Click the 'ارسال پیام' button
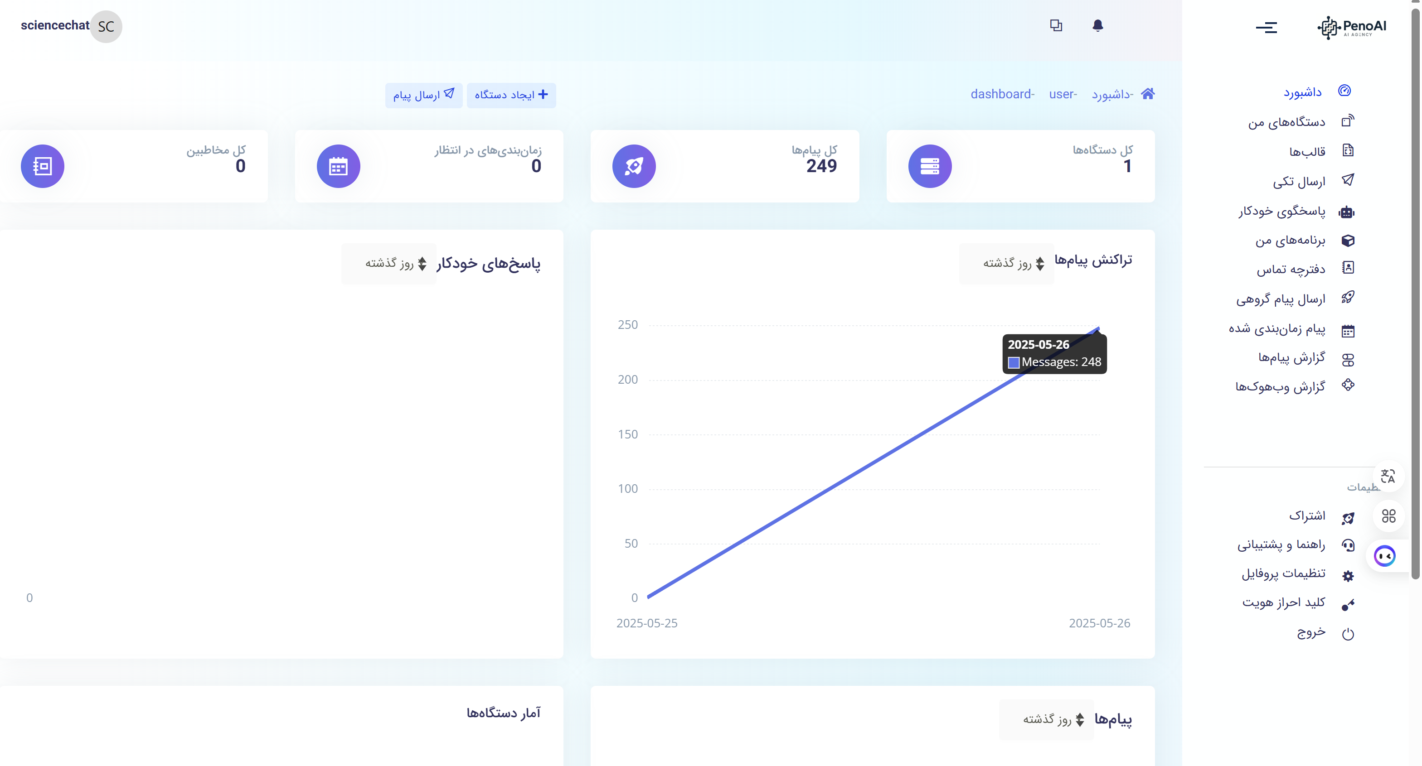Viewport: 1422px width, 766px height. click(x=423, y=95)
